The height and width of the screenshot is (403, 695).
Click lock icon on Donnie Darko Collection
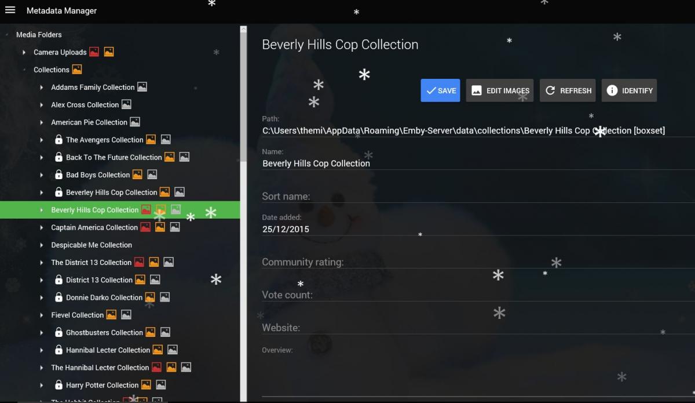(58, 297)
